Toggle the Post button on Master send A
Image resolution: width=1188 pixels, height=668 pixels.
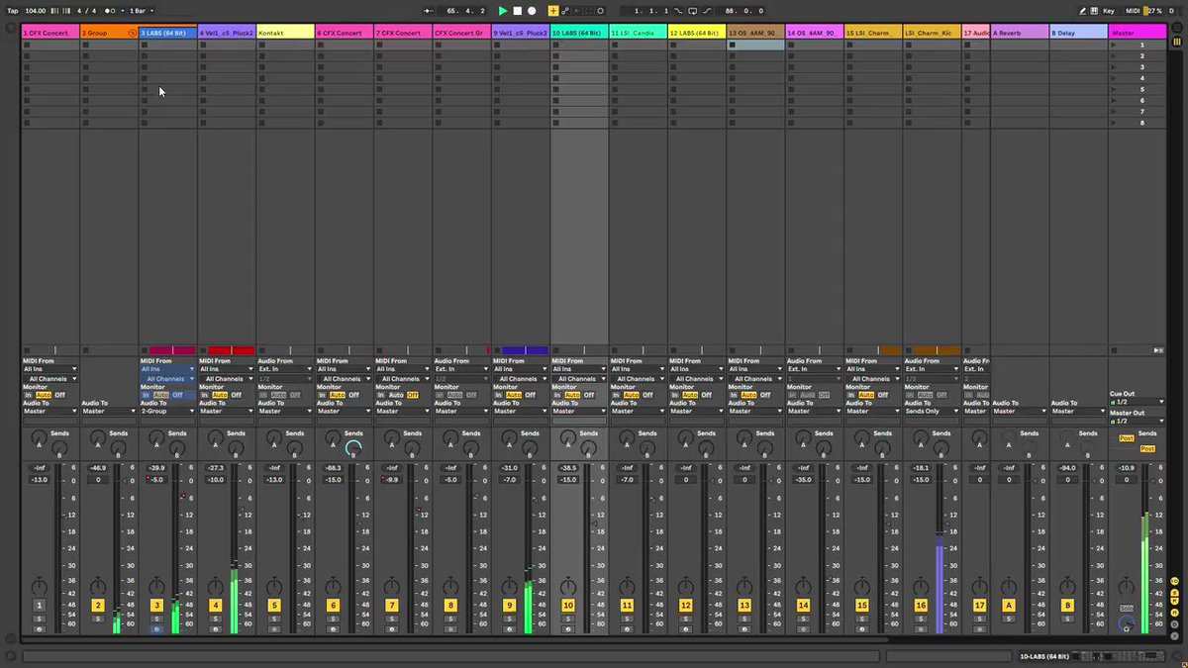1127,438
